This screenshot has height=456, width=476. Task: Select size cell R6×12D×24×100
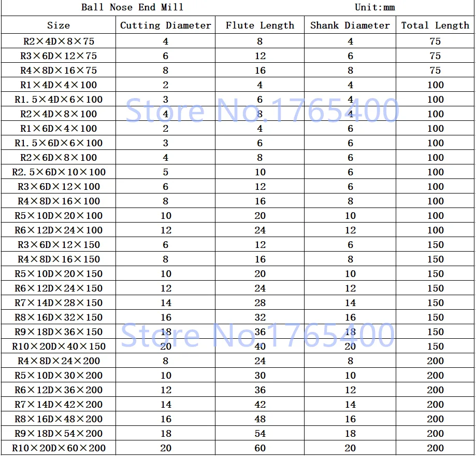point(59,230)
